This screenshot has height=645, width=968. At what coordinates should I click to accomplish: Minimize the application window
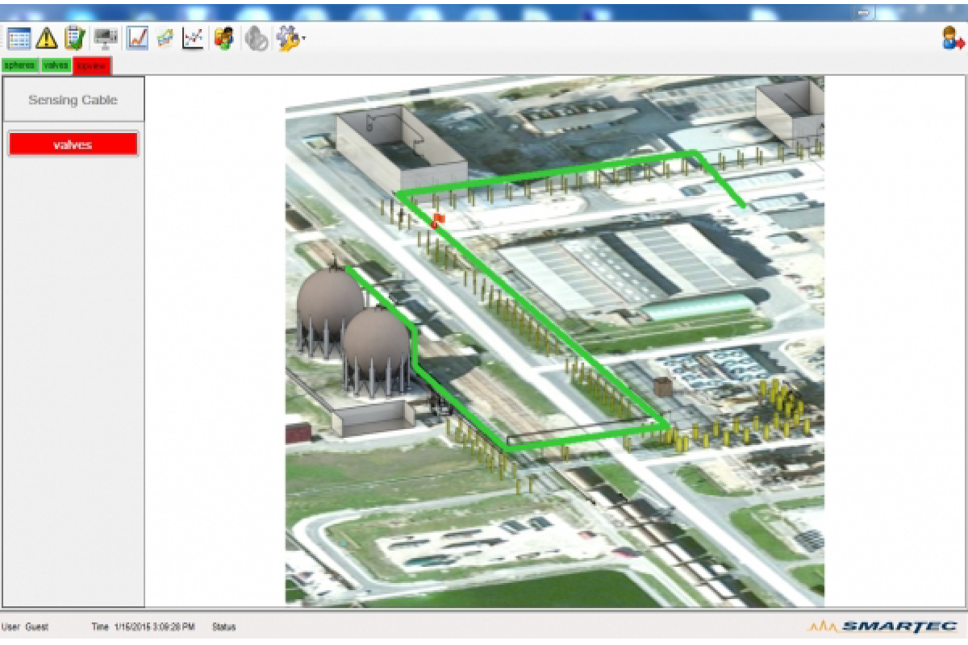[x=864, y=13]
